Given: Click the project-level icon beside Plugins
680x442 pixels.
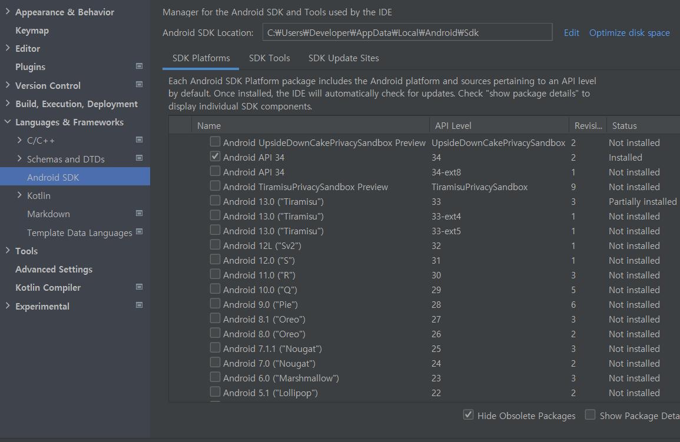Looking at the screenshot, I should [x=139, y=67].
